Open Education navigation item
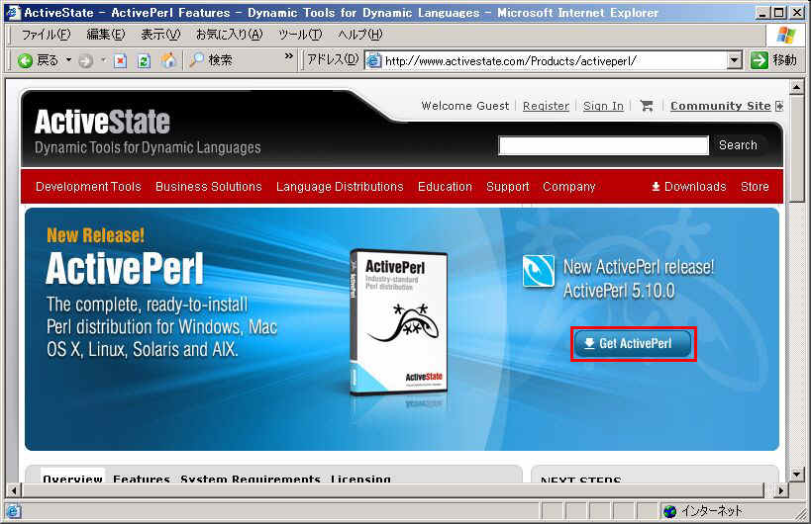811x524 pixels. (x=445, y=187)
